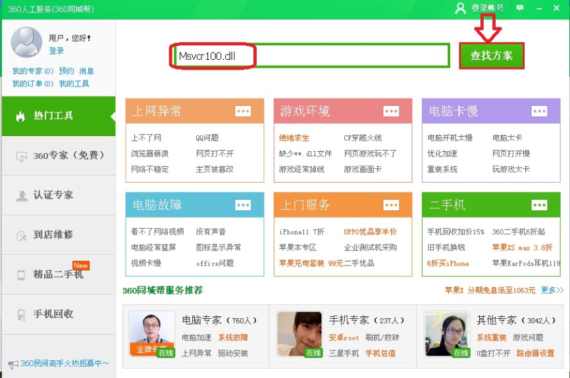Select CF穿越火线 item
The image size is (570, 378).
pyautogui.click(x=363, y=138)
